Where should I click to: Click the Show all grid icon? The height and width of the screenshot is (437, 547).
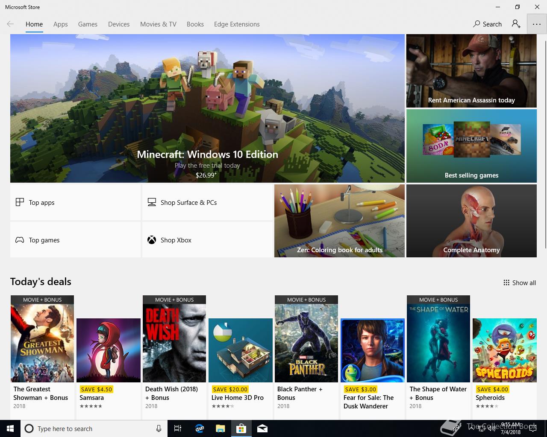(506, 283)
